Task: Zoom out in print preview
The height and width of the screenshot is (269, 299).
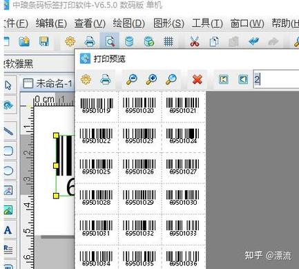Action: coord(132,80)
